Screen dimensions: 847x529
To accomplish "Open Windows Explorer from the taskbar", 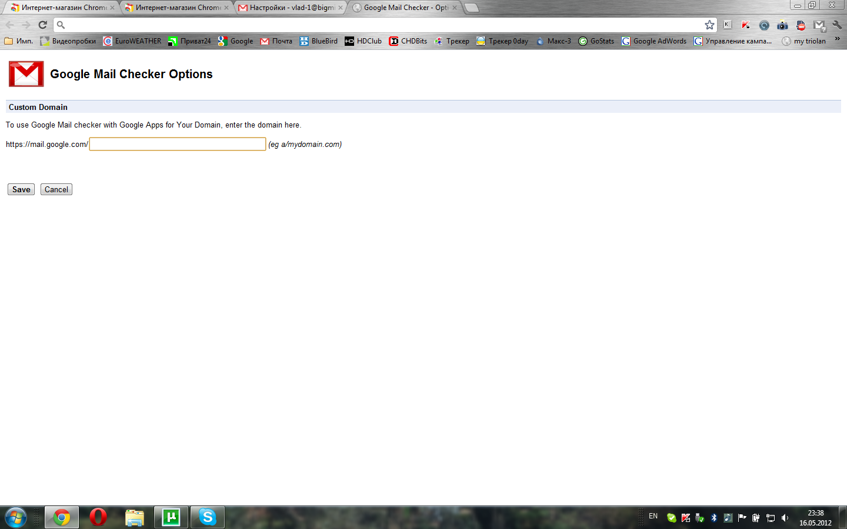I will pos(135,517).
